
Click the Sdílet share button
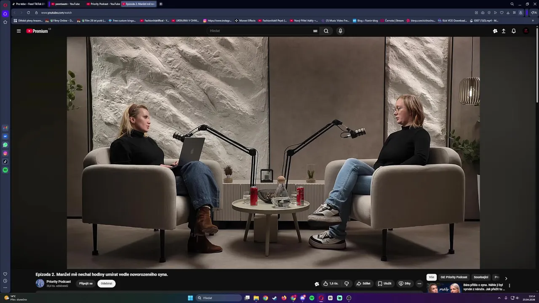pyautogui.click(x=363, y=284)
